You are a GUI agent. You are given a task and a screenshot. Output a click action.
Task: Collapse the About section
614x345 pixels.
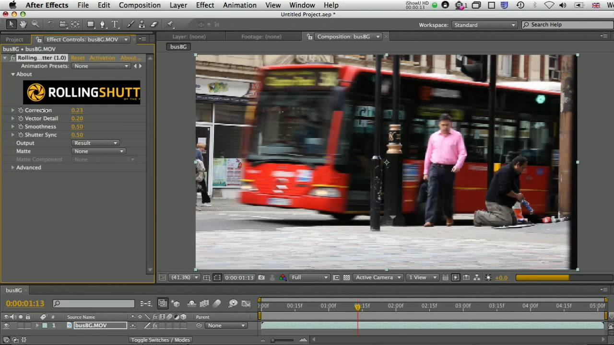pyautogui.click(x=13, y=74)
